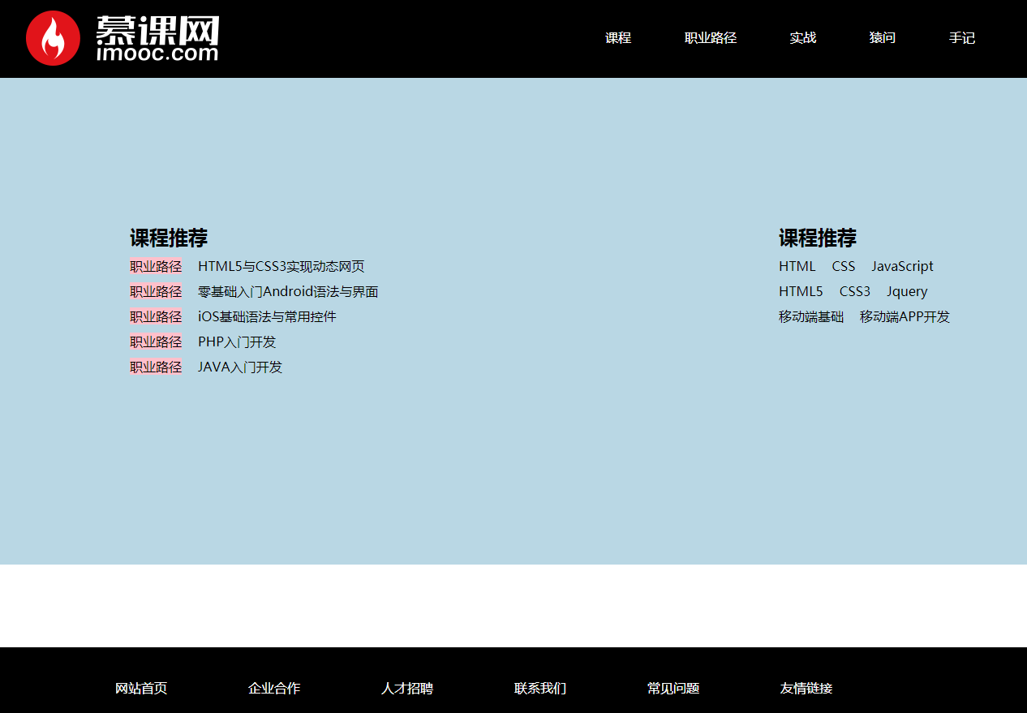Go to the 实战 navigation item

coord(803,38)
